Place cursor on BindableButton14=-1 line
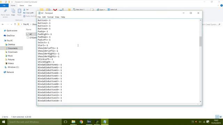Screen dimensions: 223x125 pos(50,101)
